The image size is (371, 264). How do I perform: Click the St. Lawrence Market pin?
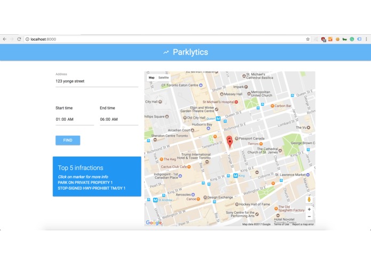tap(308, 175)
